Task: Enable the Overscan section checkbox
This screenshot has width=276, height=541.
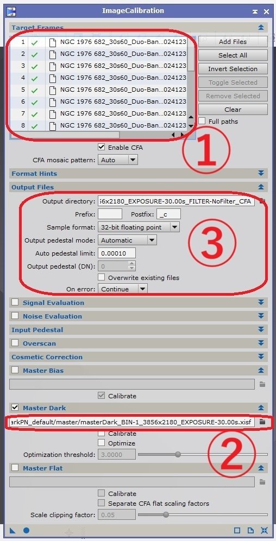Action: click(15, 343)
